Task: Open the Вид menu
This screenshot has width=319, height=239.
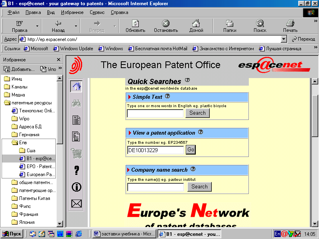Action: [x=51, y=12]
